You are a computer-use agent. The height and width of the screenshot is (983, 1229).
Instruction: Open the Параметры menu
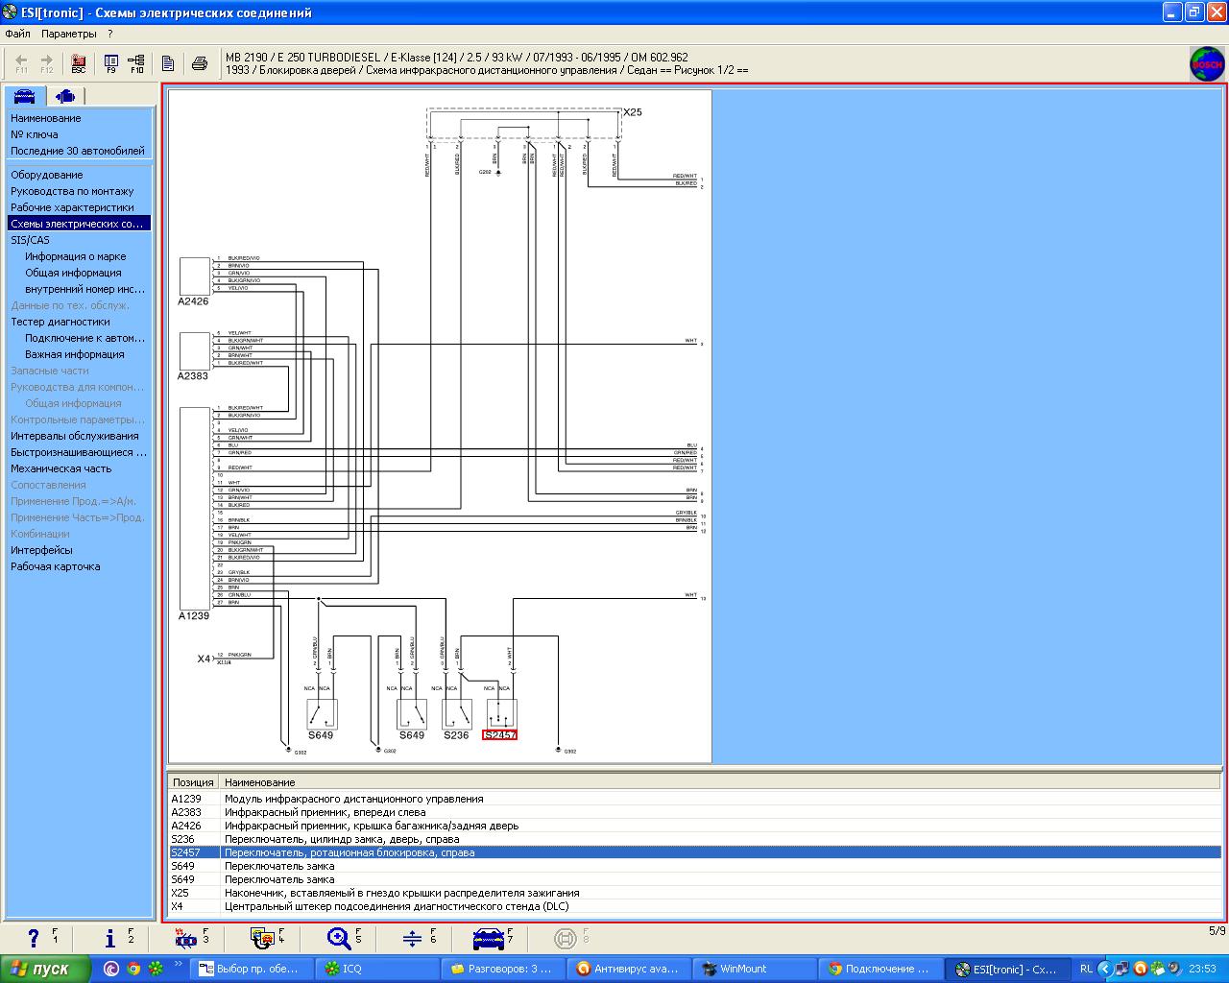click(69, 34)
